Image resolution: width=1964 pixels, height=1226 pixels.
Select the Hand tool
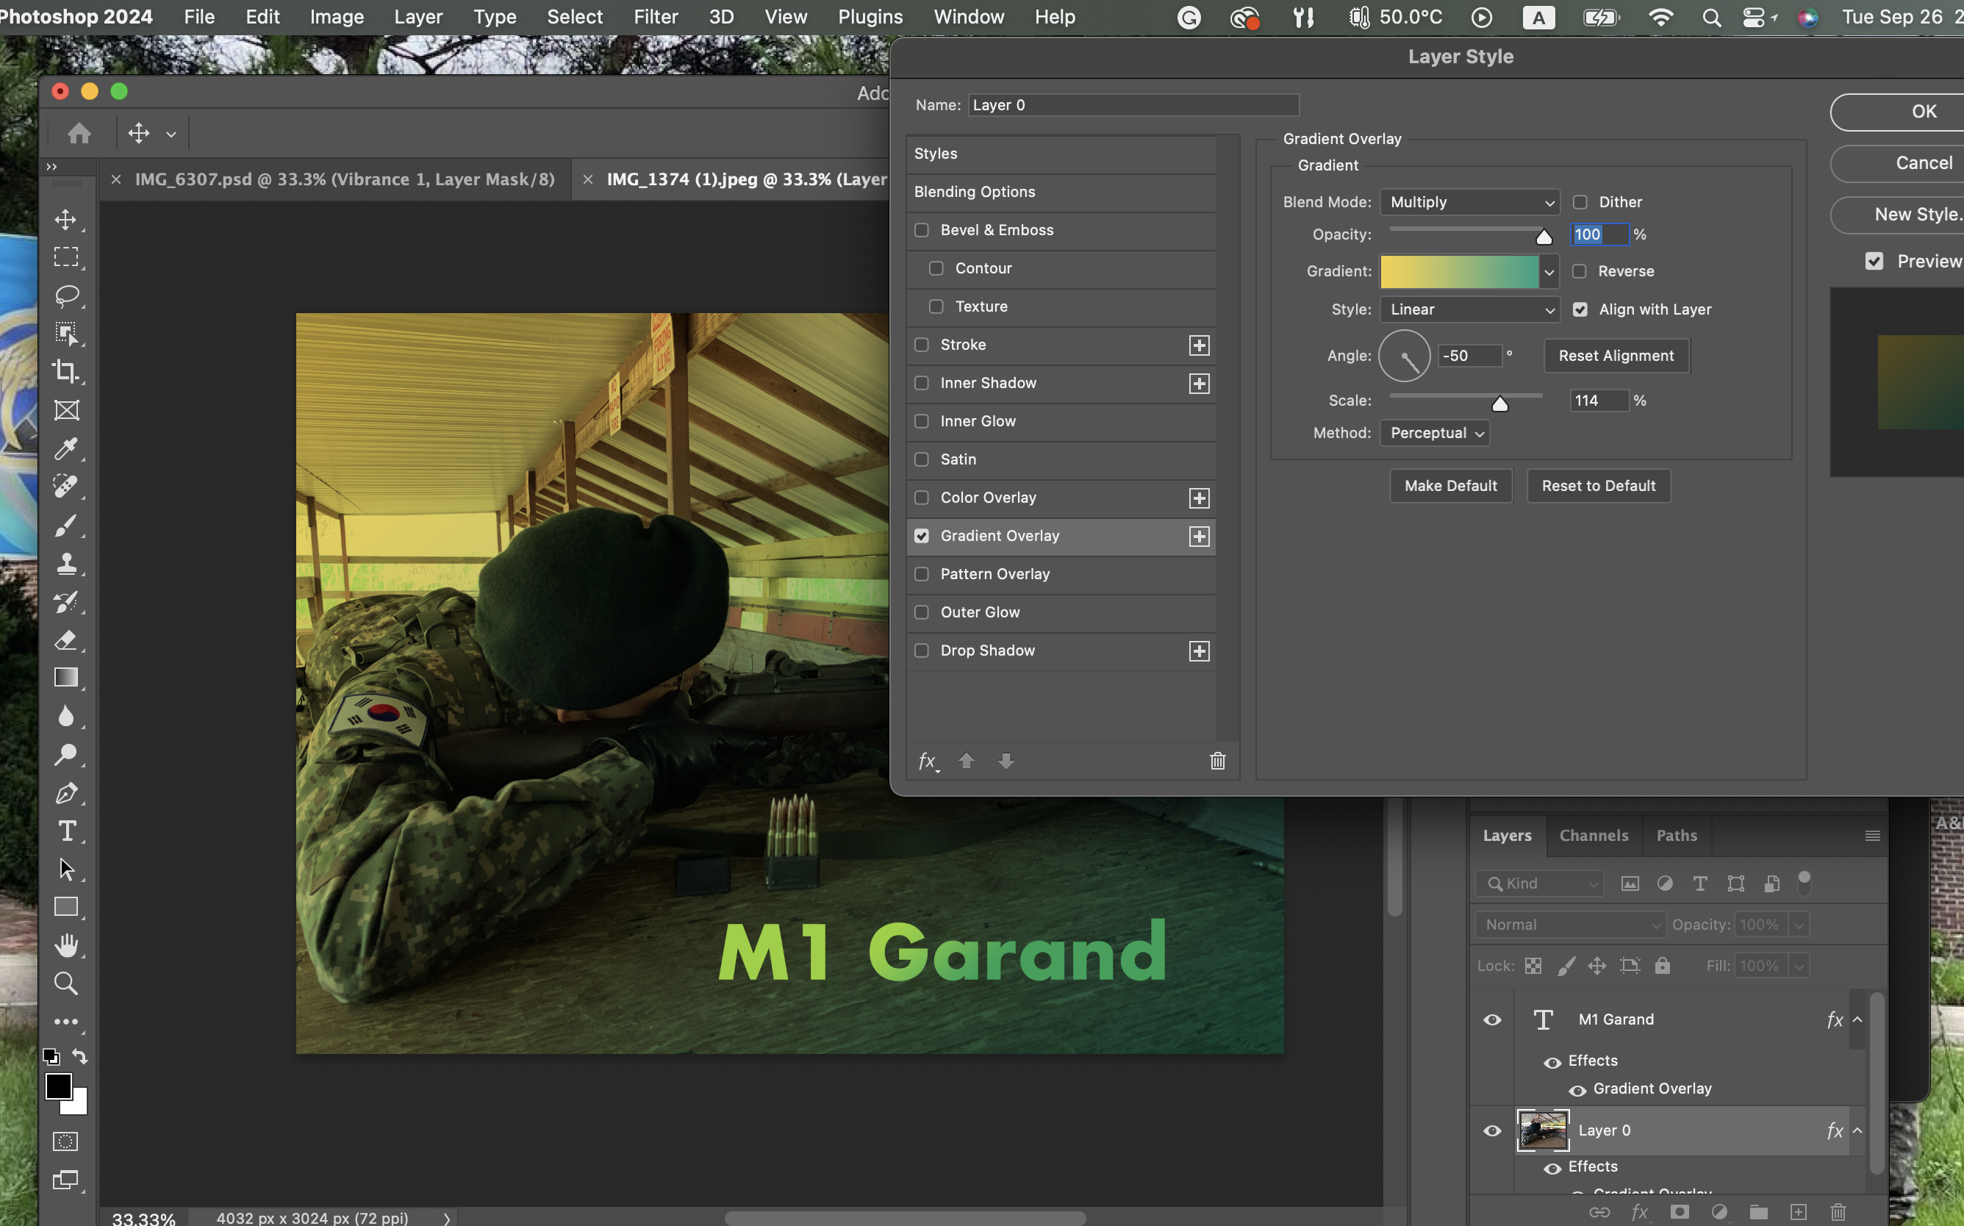click(65, 945)
